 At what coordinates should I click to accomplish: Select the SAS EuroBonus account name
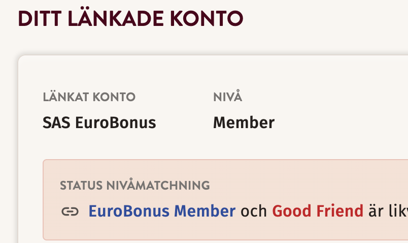pos(99,123)
